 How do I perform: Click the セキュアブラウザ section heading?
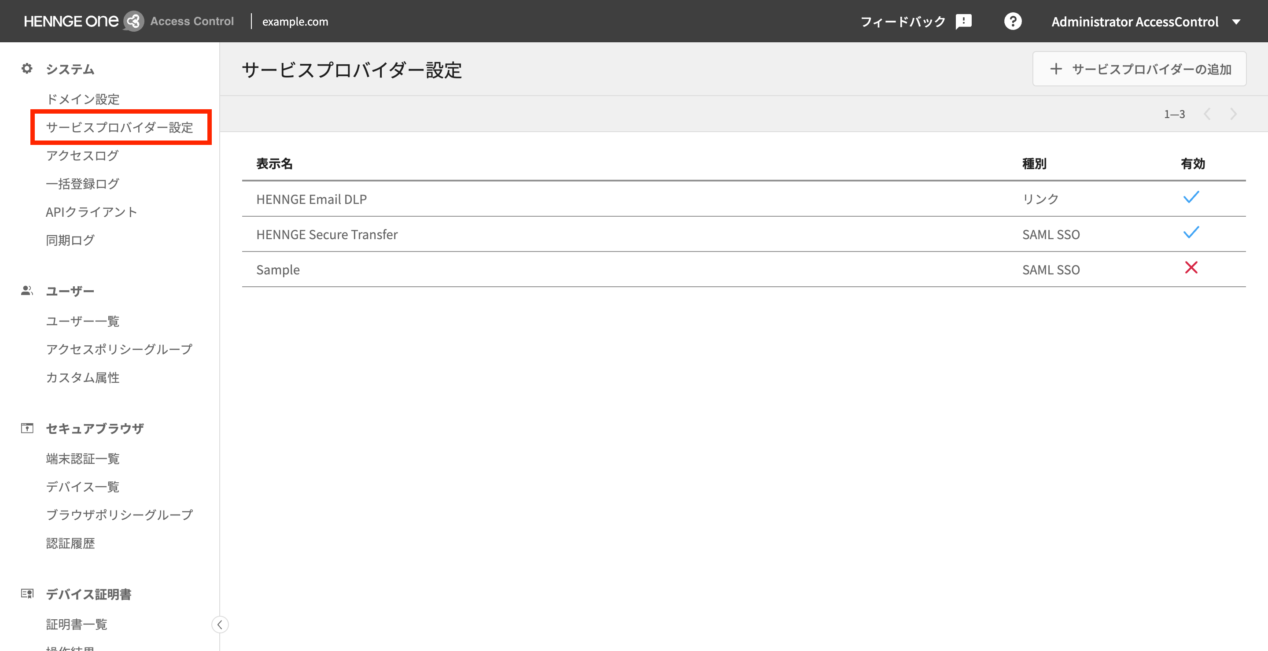coord(95,429)
